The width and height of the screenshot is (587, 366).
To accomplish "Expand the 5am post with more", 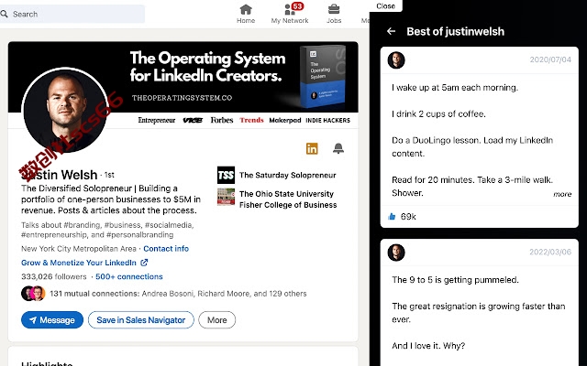I will tap(562, 194).
